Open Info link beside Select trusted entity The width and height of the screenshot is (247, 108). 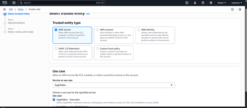click(88, 14)
